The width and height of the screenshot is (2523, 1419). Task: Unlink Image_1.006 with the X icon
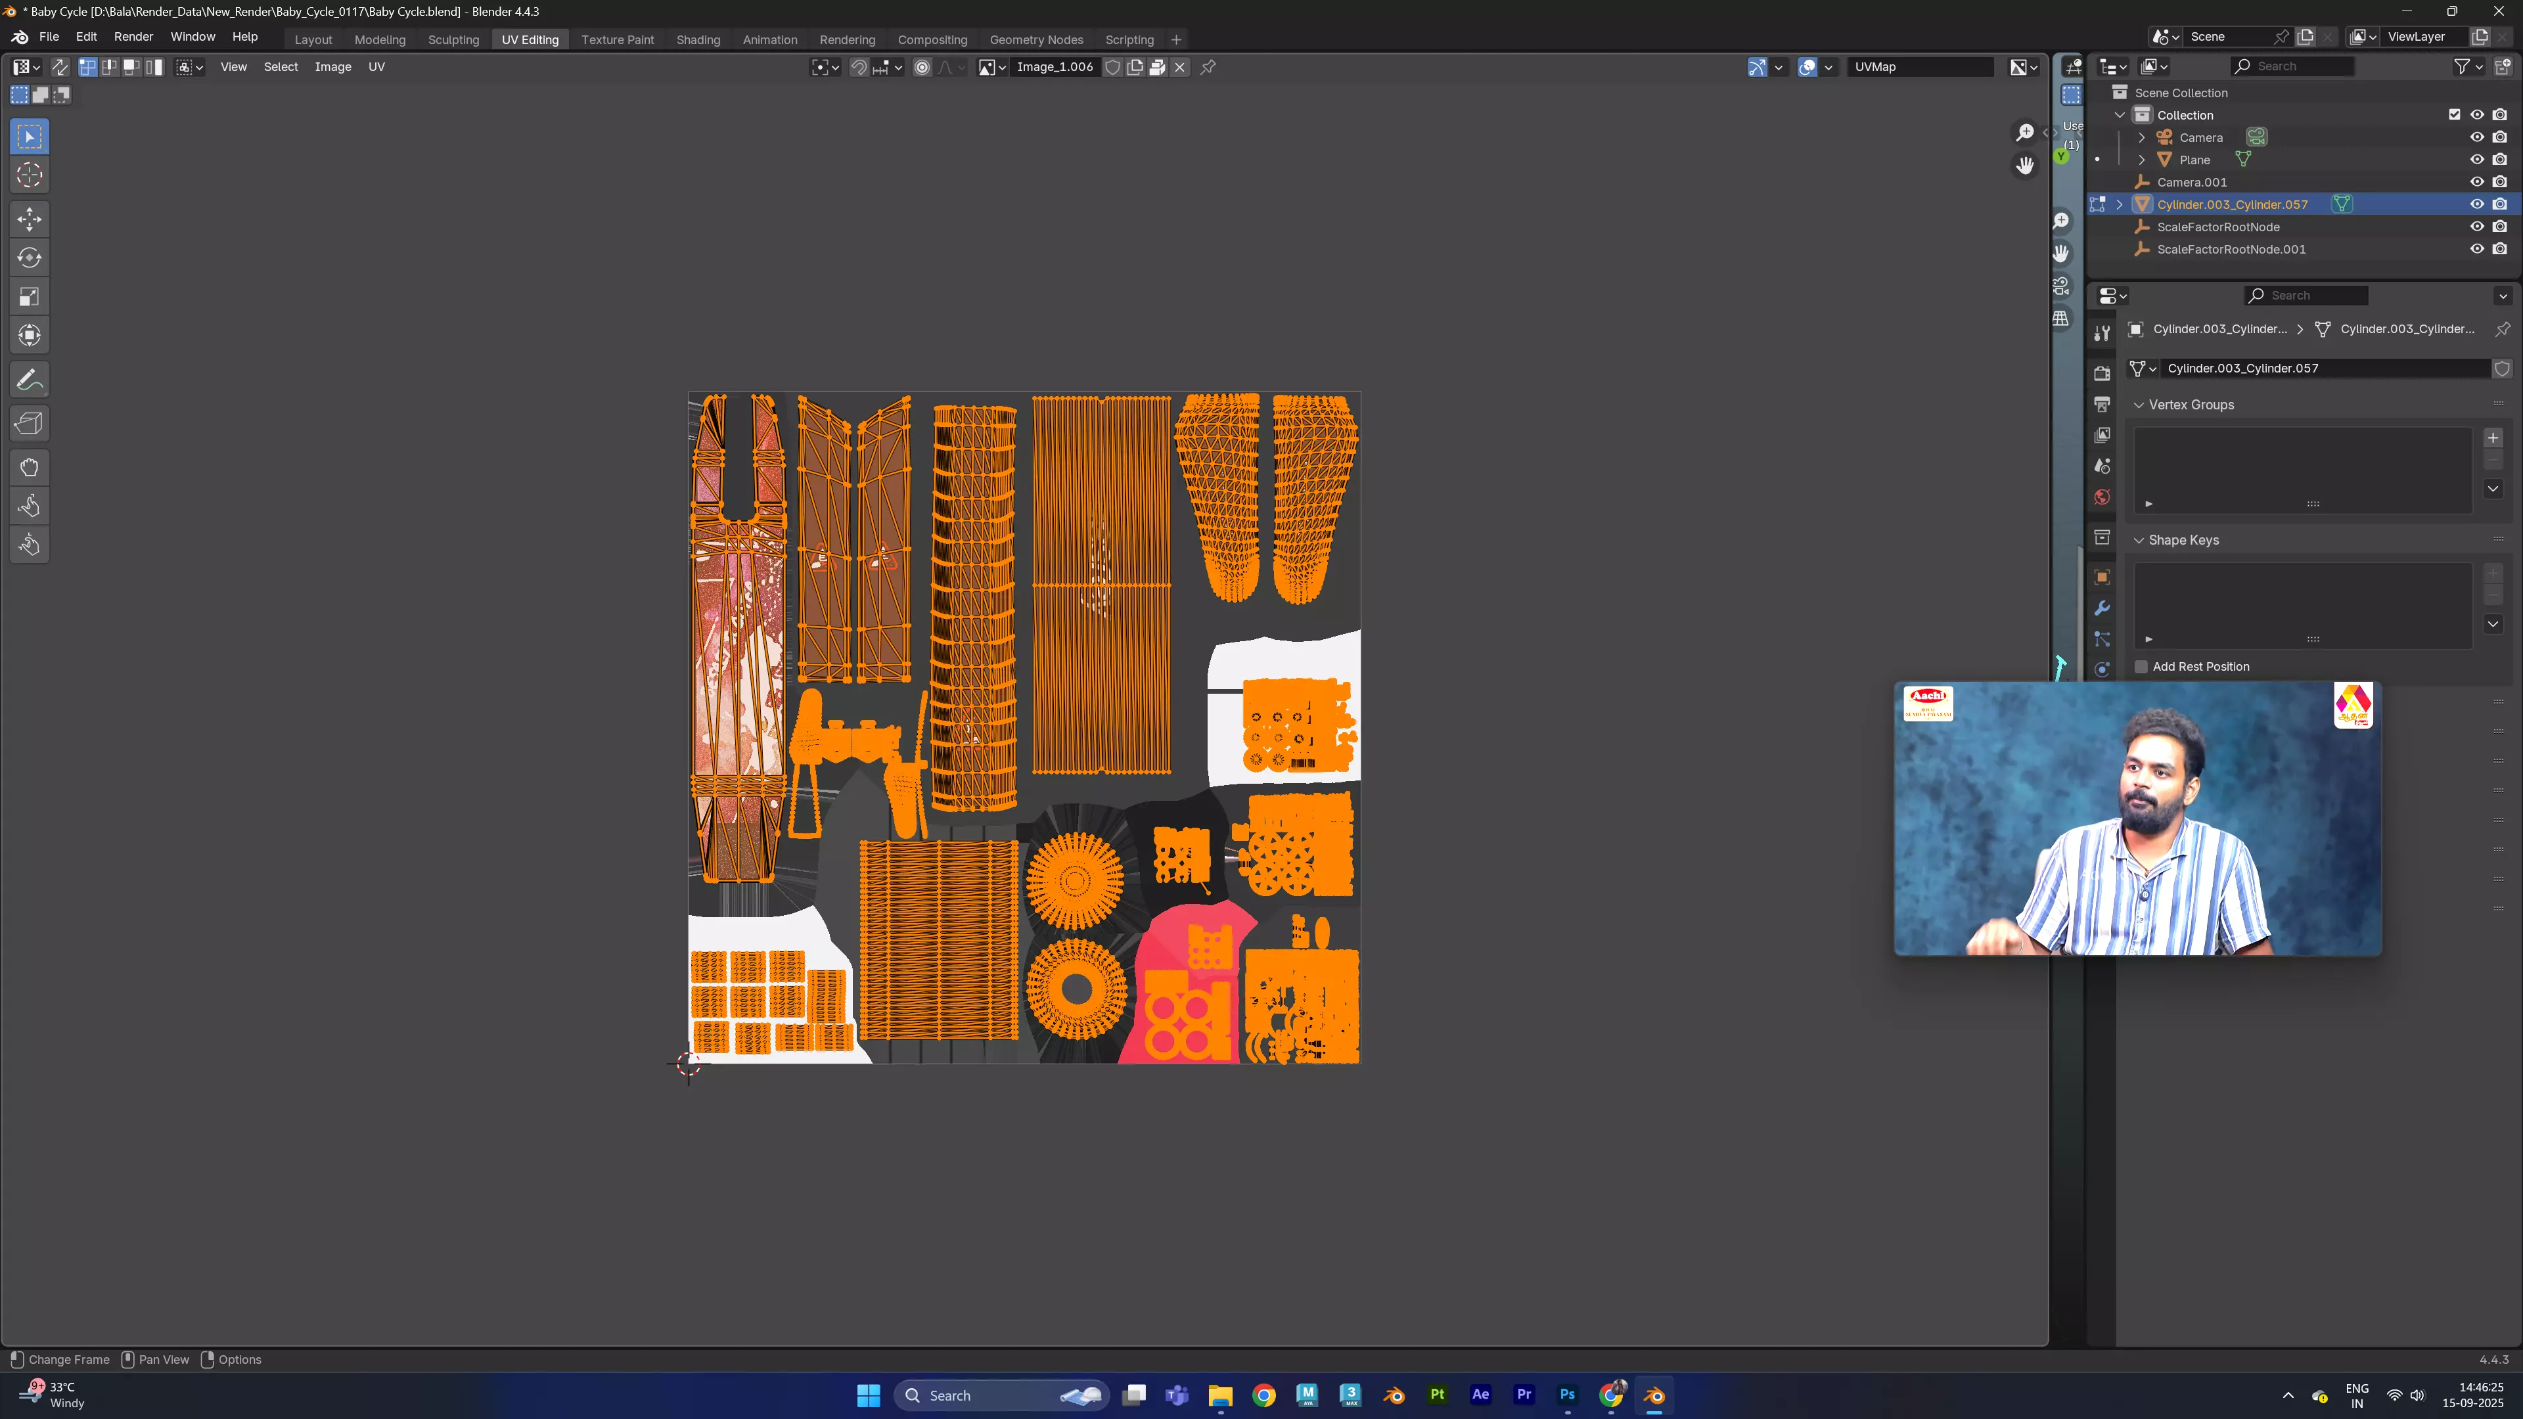click(1180, 66)
